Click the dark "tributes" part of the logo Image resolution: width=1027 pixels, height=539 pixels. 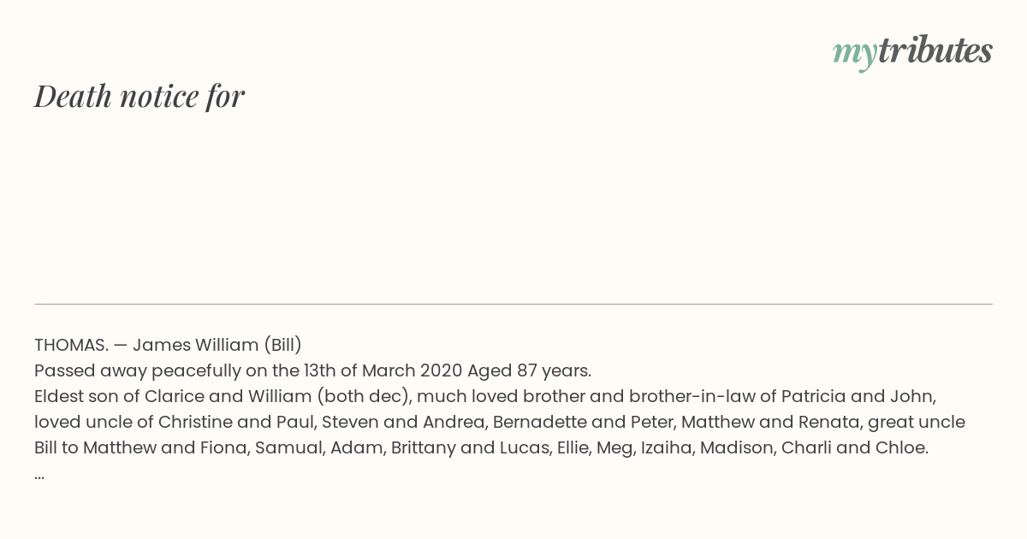pyautogui.click(x=935, y=50)
